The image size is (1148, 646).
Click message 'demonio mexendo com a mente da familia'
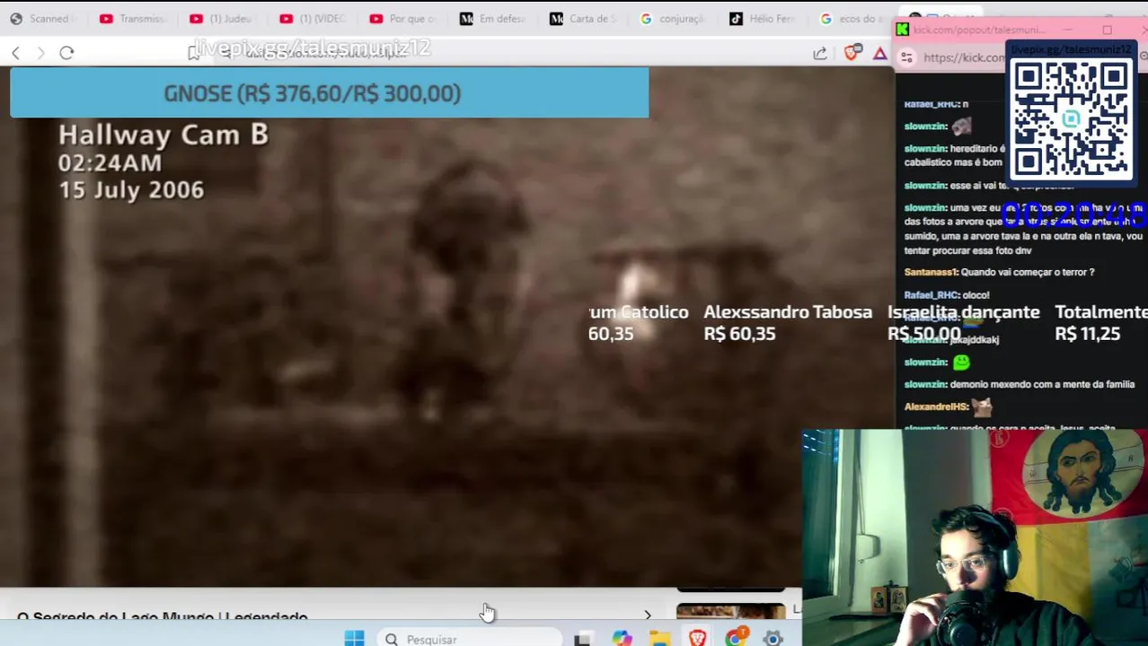click(1042, 384)
